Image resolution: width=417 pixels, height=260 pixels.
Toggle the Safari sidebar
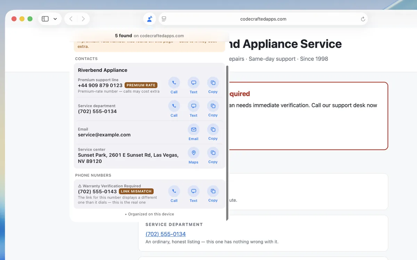coord(45,19)
